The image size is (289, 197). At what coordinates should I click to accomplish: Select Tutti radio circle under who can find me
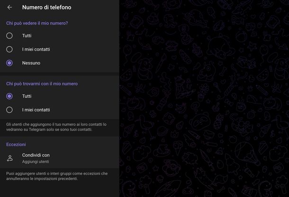click(x=9, y=96)
